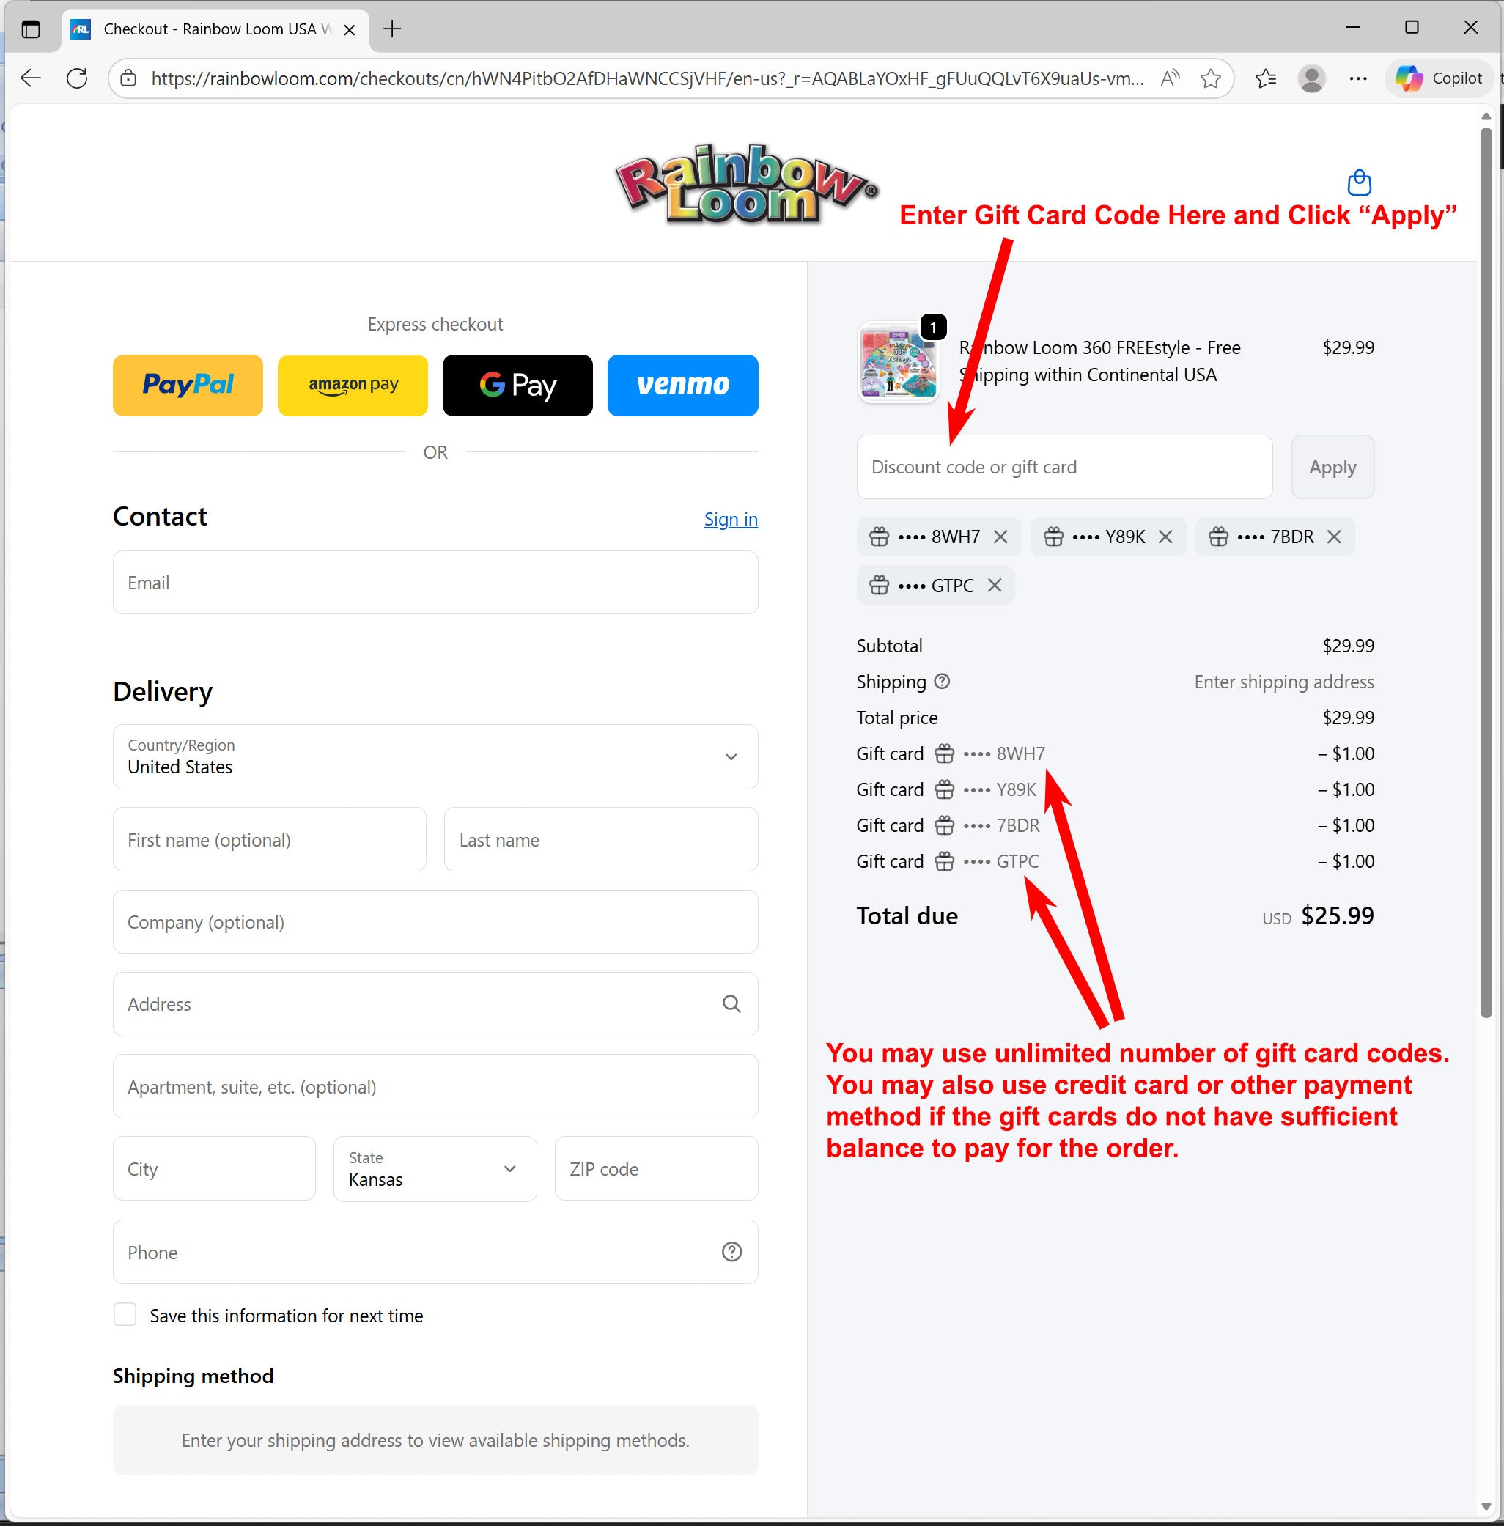
Task: Remove the 8WH7 gift card
Action: point(1000,537)
